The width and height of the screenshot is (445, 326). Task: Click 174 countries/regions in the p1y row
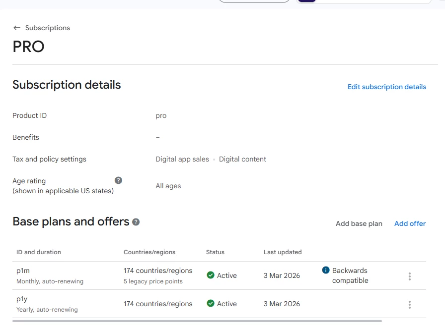(x=158, y=304)
